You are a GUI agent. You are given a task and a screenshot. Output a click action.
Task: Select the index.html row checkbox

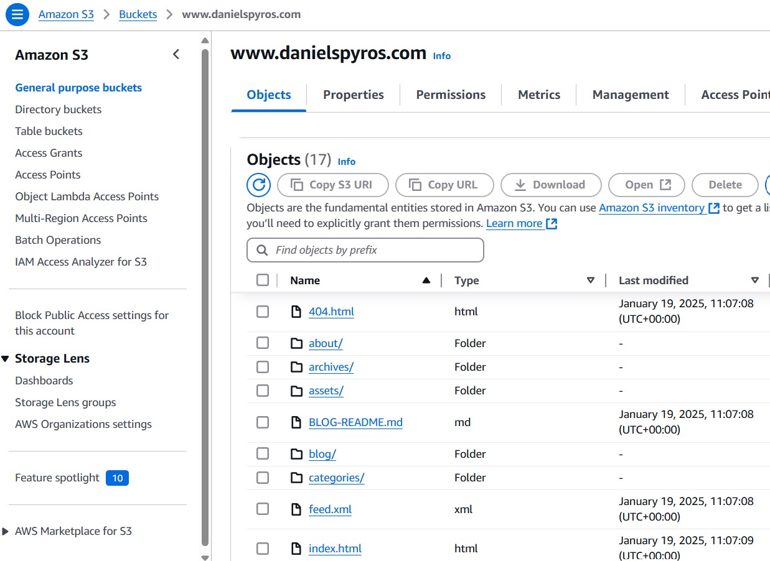tap(263, 549)
